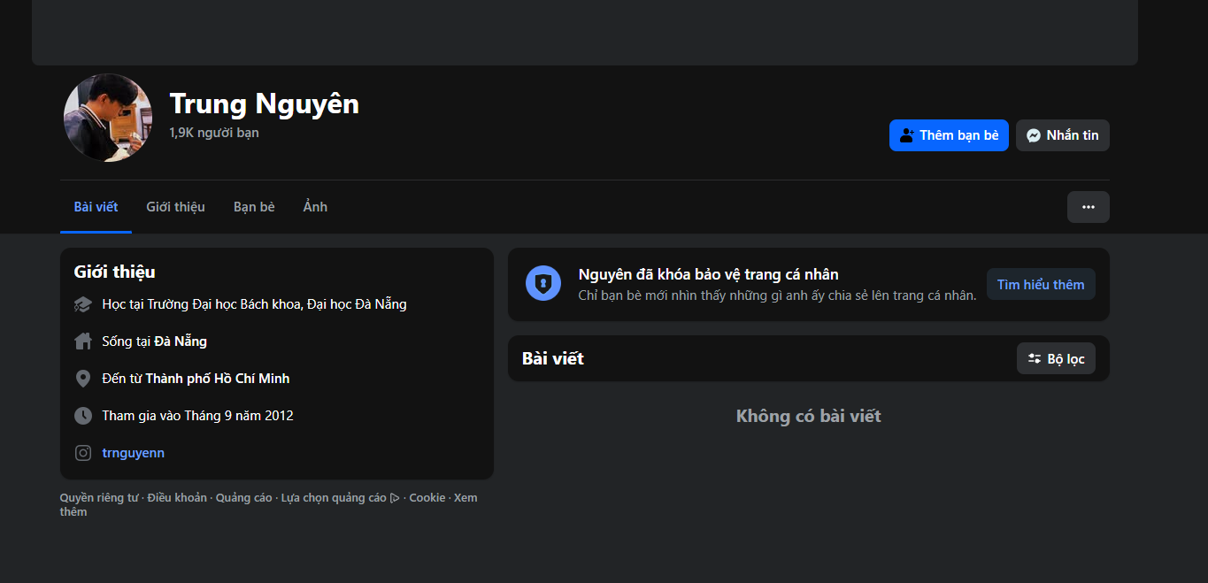Click the house icon beside Sống tại
This screenshot has width=1208, height=583.
(83, 341)
